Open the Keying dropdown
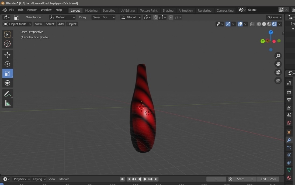The height and width of the screenshot is (185, 295). [x=39, y=179]
